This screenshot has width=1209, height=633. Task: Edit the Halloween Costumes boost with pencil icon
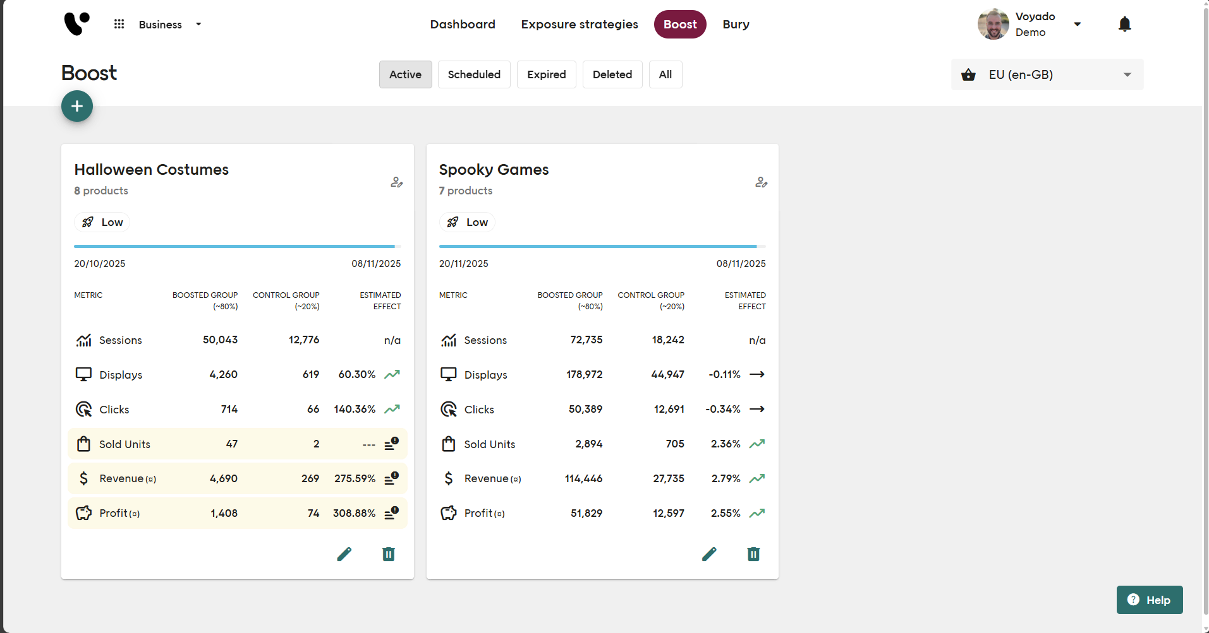pyautogui.click(x=344, y=554)
